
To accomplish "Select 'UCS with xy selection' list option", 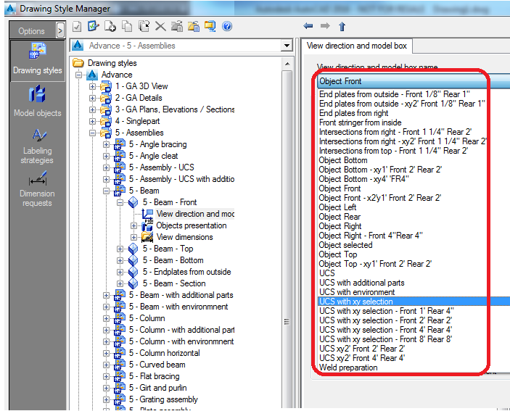I will (413, 302).
